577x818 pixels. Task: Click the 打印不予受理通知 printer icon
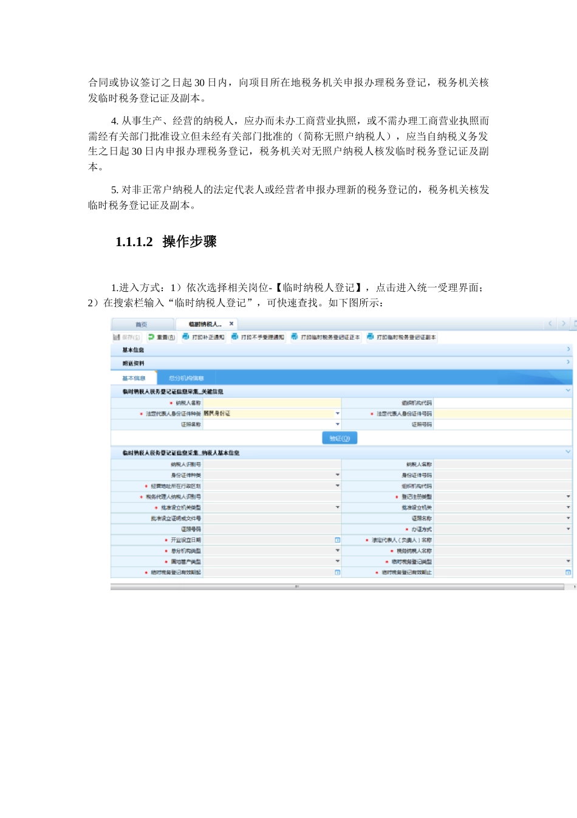pos(235,337)
